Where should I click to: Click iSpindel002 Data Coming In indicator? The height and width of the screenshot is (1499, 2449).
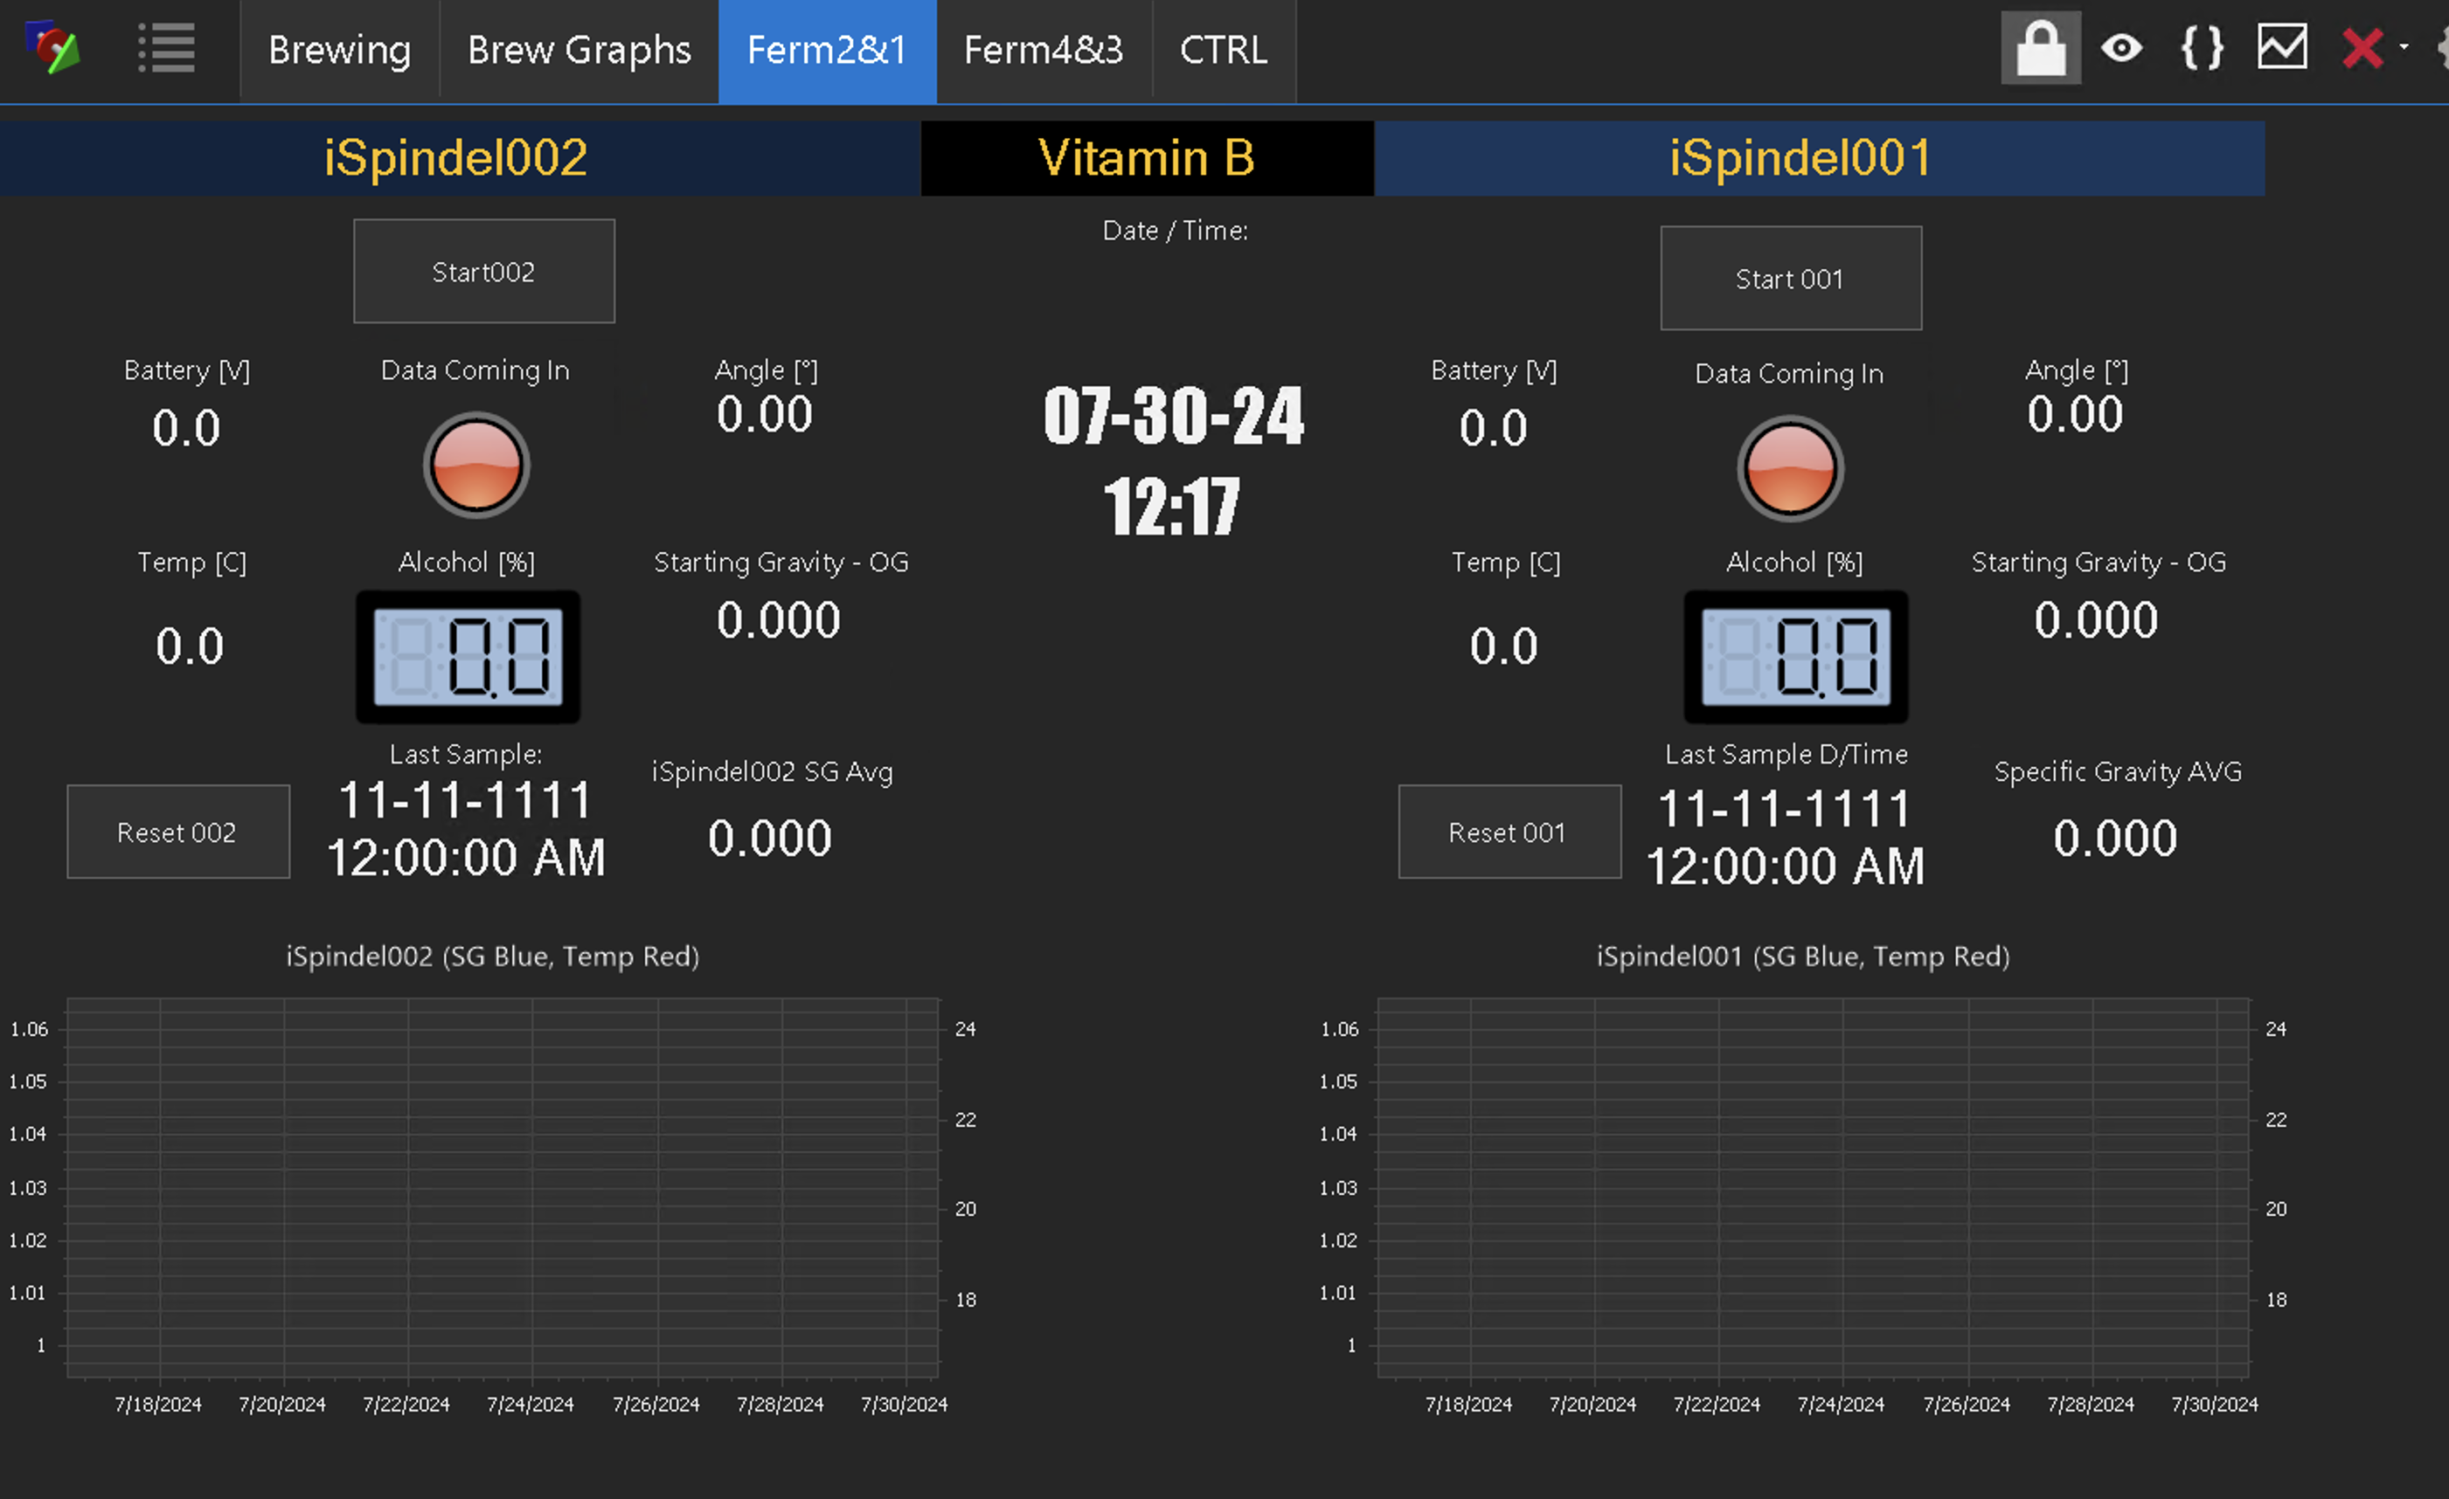[476, 465]
